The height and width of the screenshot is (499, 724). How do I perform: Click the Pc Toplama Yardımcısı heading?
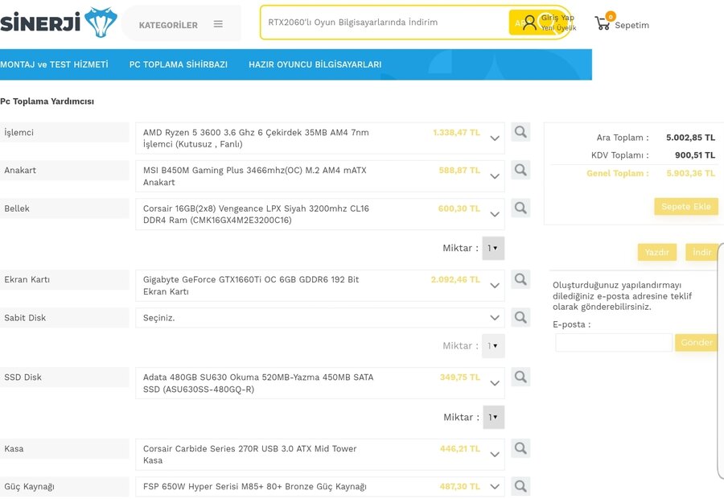tap(47, 101)
